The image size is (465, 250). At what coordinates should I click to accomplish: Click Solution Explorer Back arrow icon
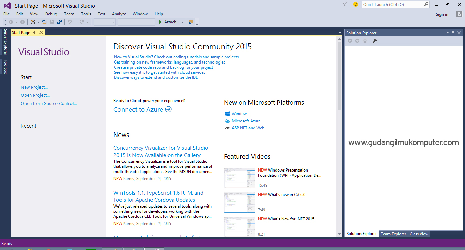click(x=350, y=41)
